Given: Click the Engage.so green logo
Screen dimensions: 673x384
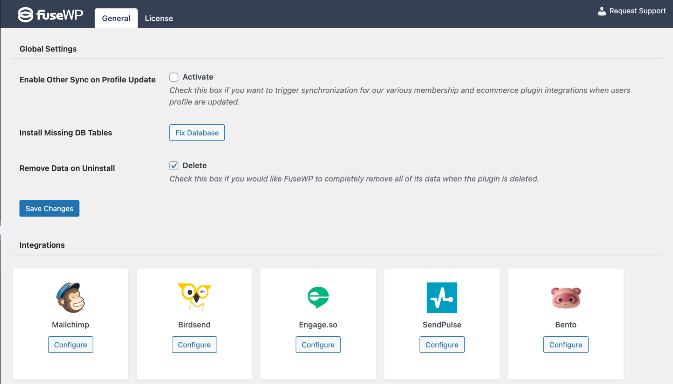Looking at the screenshot, I should tap(318, 297).
